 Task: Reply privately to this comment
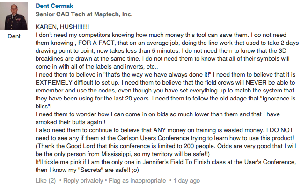click(x=83, y=180)
